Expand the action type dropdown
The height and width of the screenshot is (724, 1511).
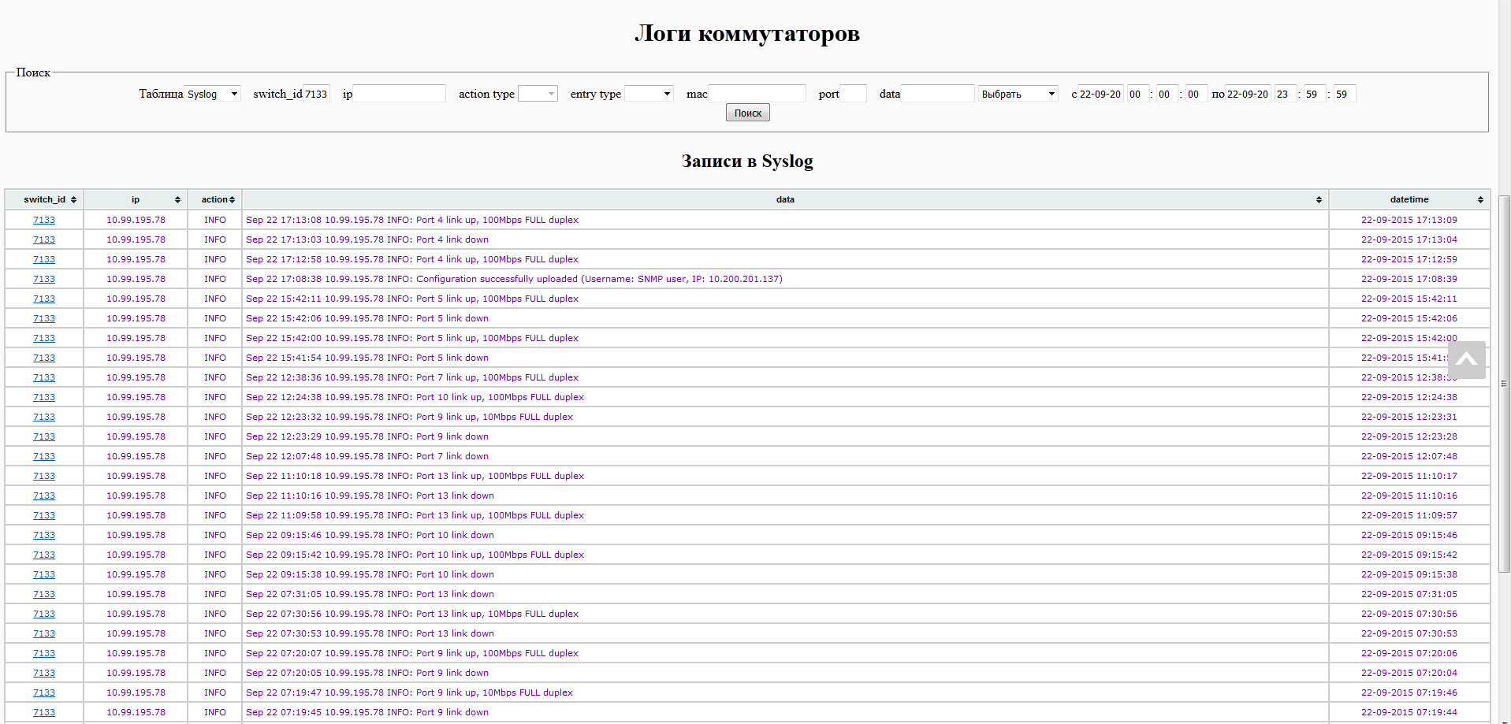(538, 94)
